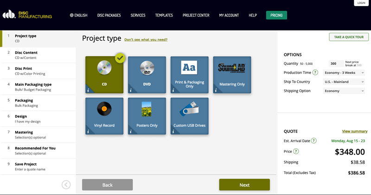Click the circular back arrow in sidebar
The width and height of the screenshot is (371, 195).
(x=66, y=185)
